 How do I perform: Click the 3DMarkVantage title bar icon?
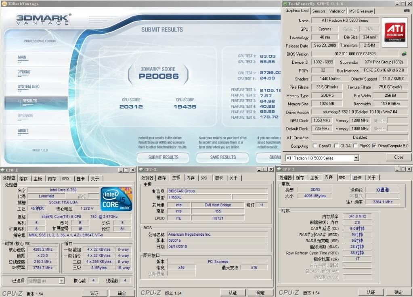[x=4, y=4]
